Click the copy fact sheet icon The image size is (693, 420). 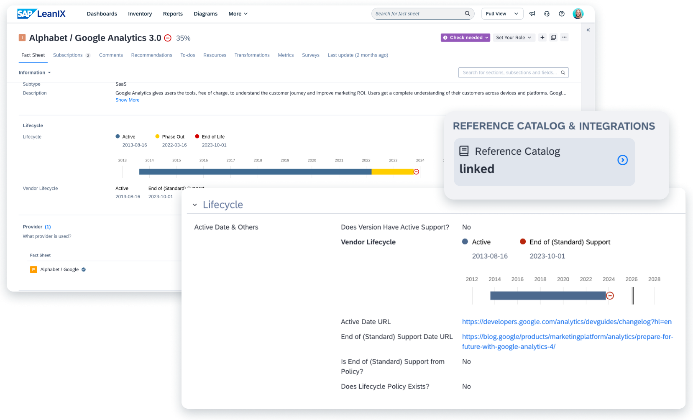click(x=553, y=37)
